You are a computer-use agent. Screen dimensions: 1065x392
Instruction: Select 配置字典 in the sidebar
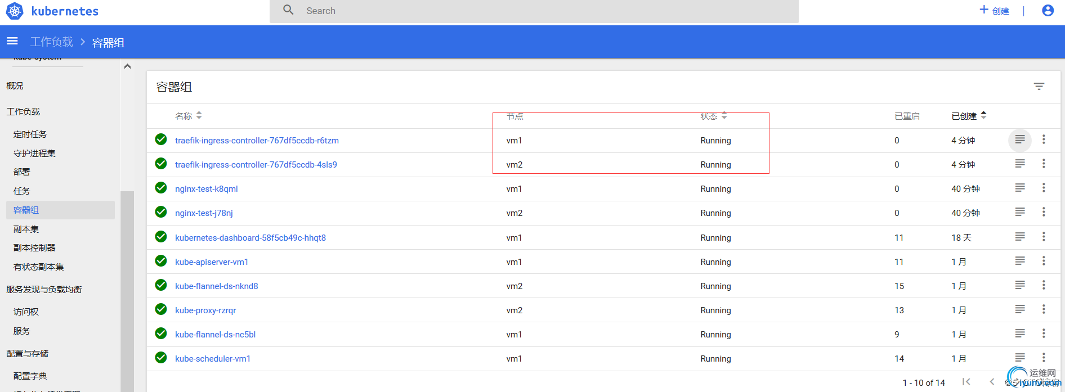30,376
